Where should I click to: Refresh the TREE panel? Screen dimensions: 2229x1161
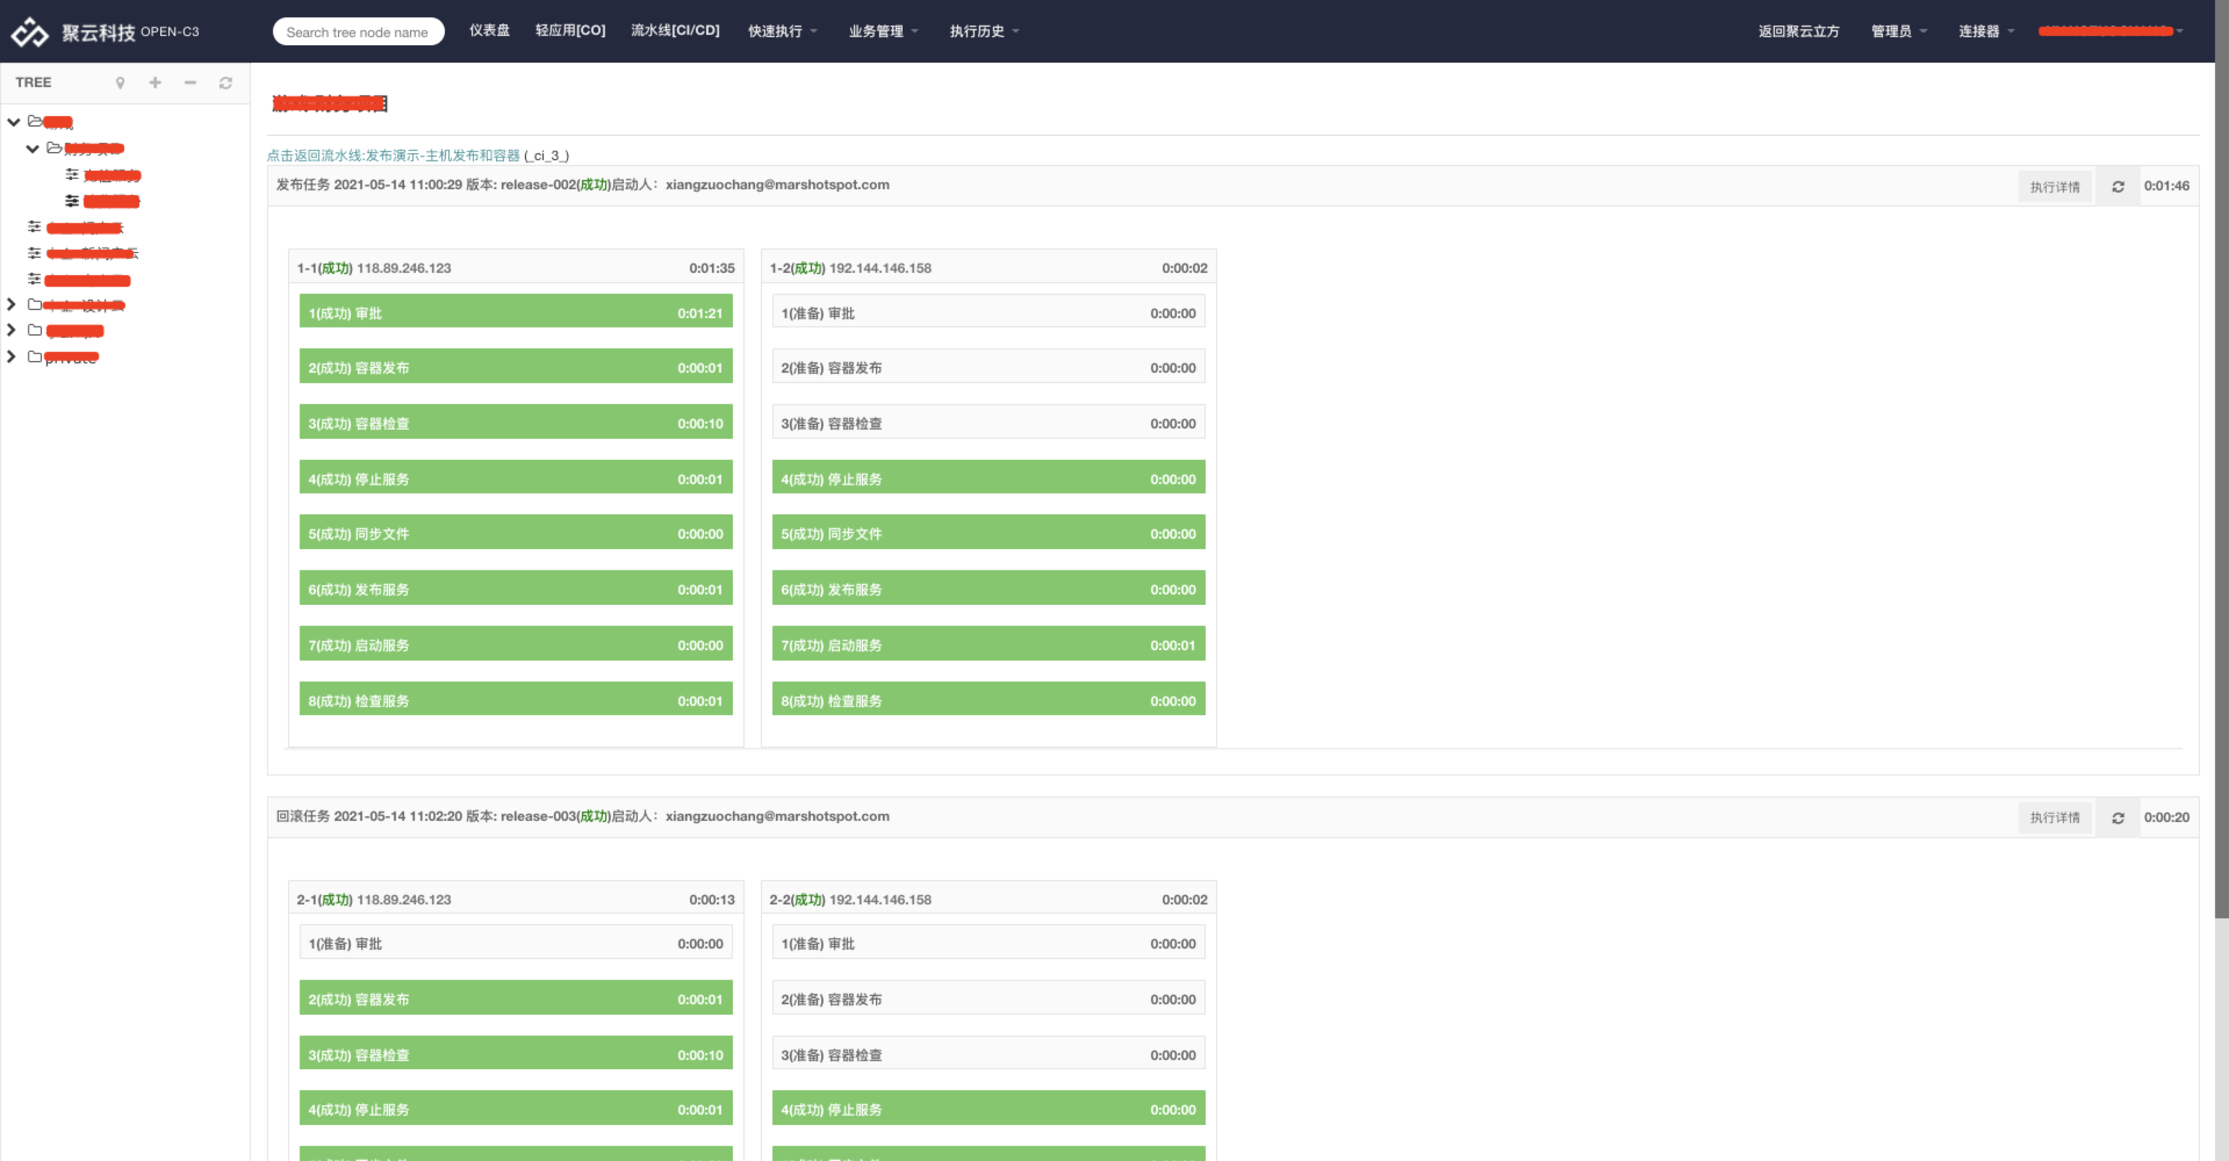tap(226, 83)
